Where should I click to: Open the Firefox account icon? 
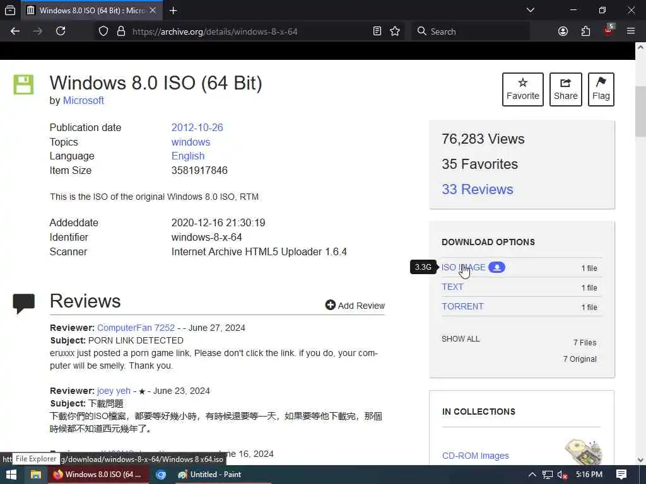point(563,32)
